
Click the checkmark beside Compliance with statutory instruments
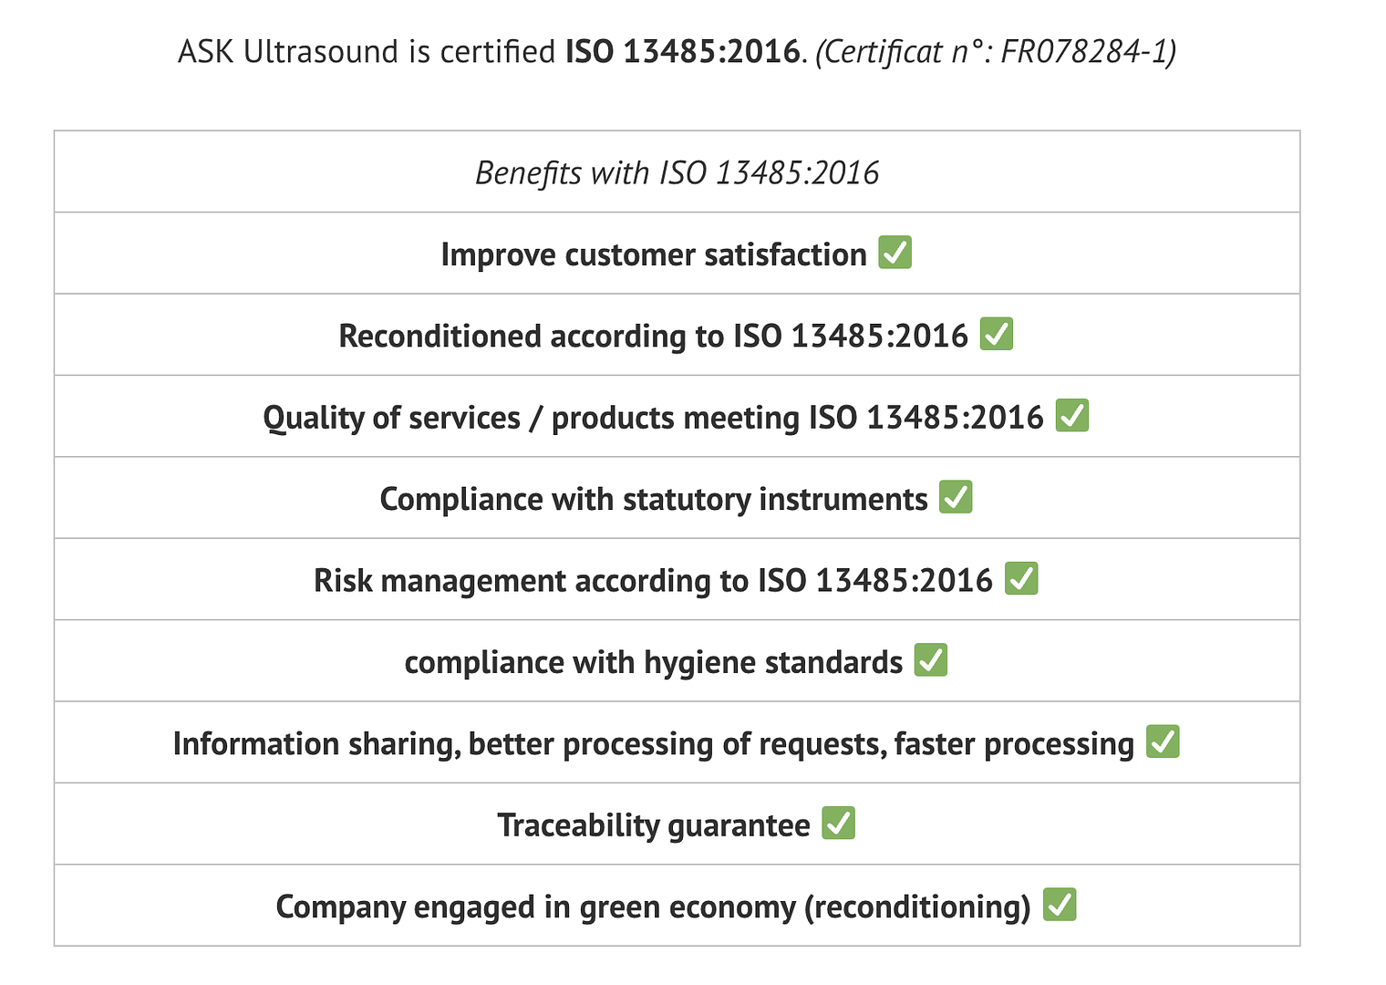956,497
